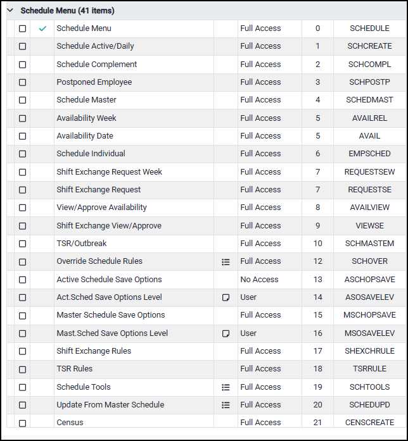The image size is (408, 441).
Task: Select the Census row checkbox
Action: 22,423
